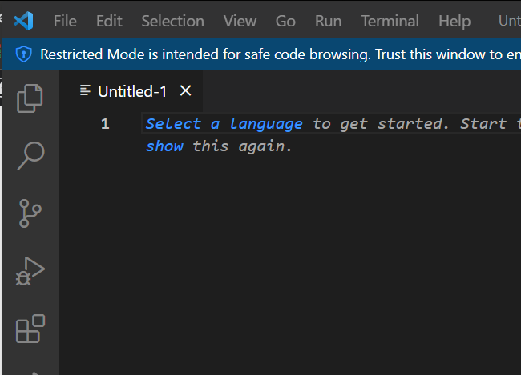The height and width of the screenshot is (375, 521).
Task: Open the Explorer view in activity bar
Action: tap(30, 98)
